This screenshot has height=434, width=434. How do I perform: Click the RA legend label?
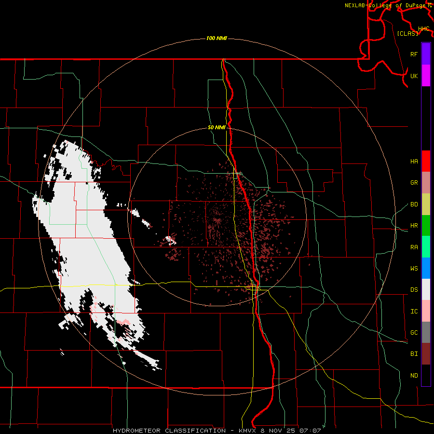click(414, 247)
